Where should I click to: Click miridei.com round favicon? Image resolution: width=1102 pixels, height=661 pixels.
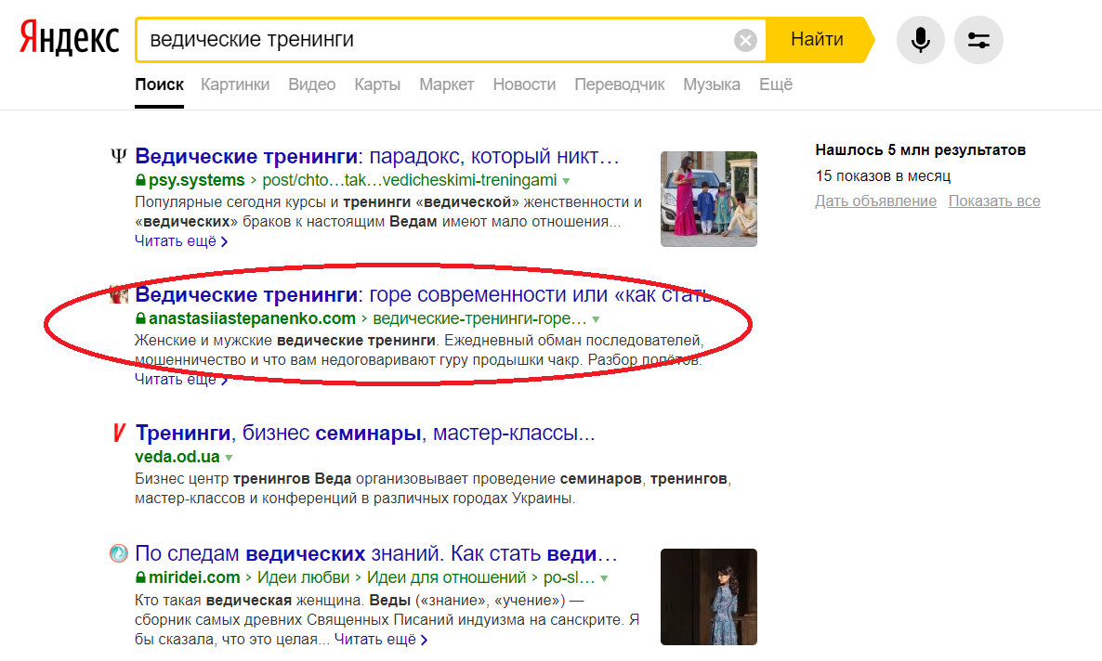point(118,554)
